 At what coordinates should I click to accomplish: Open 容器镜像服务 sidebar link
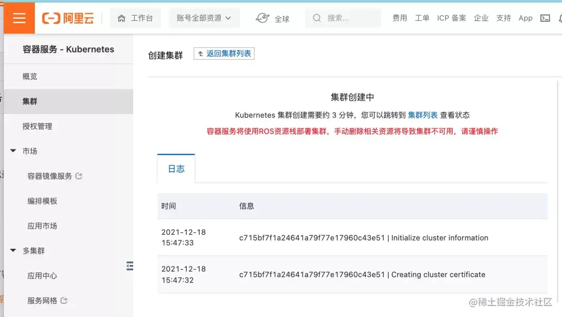point(50,176)
